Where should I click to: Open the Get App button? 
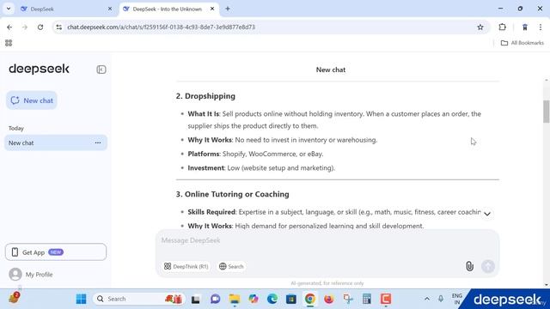(x=56, y=251)
